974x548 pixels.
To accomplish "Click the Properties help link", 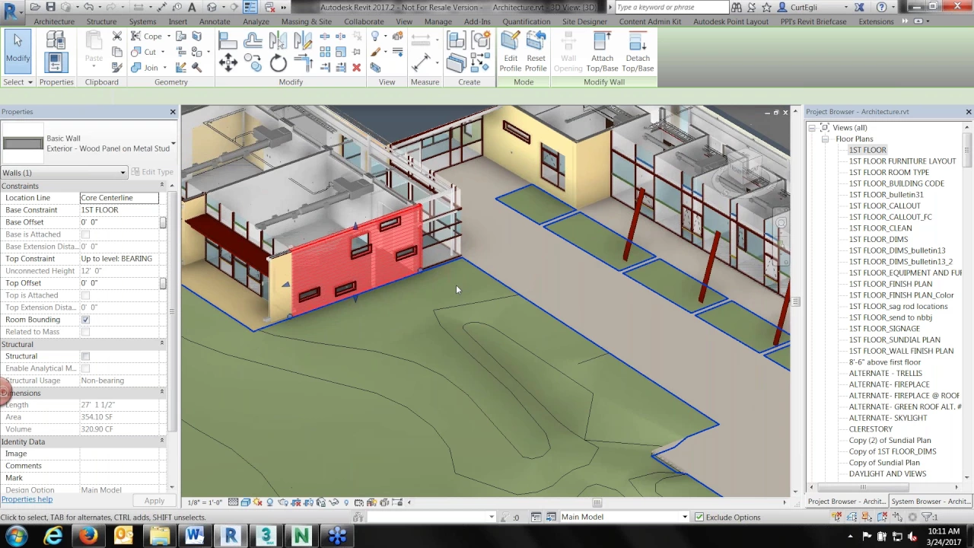I will [27, 500].
